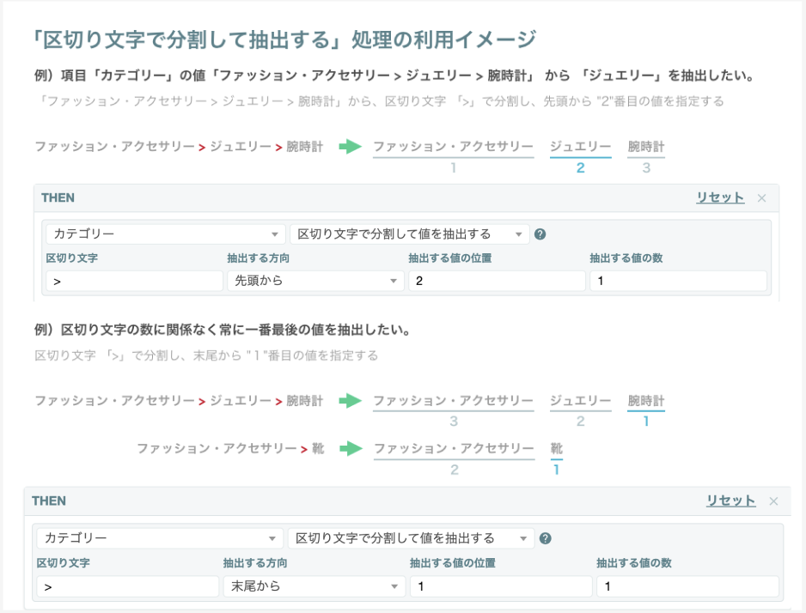Open 区切り文字で分割して値を抽出する dropdown in second block
This screenshot has width=806, height=613.
click(412, 538)
